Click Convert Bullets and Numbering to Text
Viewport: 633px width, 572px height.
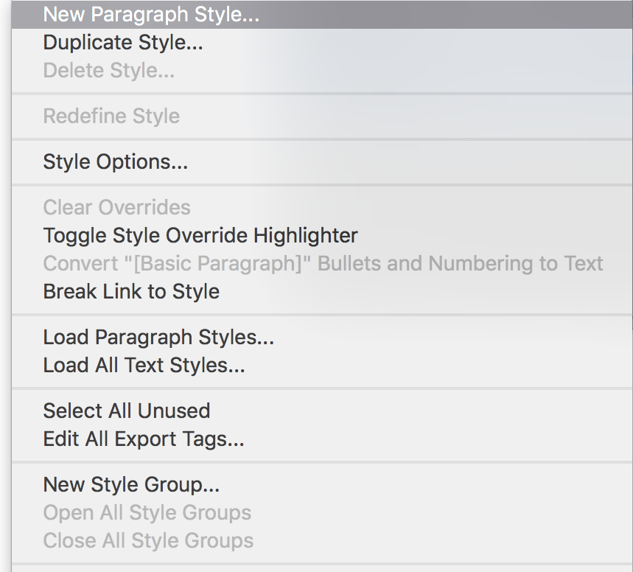323,264
